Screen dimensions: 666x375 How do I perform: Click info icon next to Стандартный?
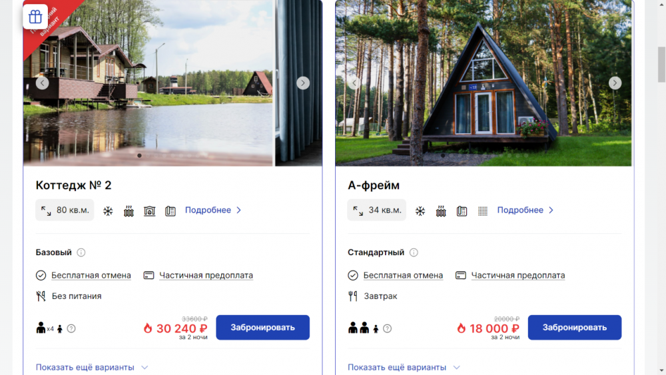coord(414,252)
